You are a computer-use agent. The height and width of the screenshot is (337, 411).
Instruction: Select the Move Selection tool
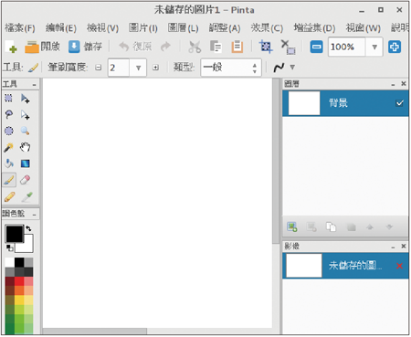(25, 115)
